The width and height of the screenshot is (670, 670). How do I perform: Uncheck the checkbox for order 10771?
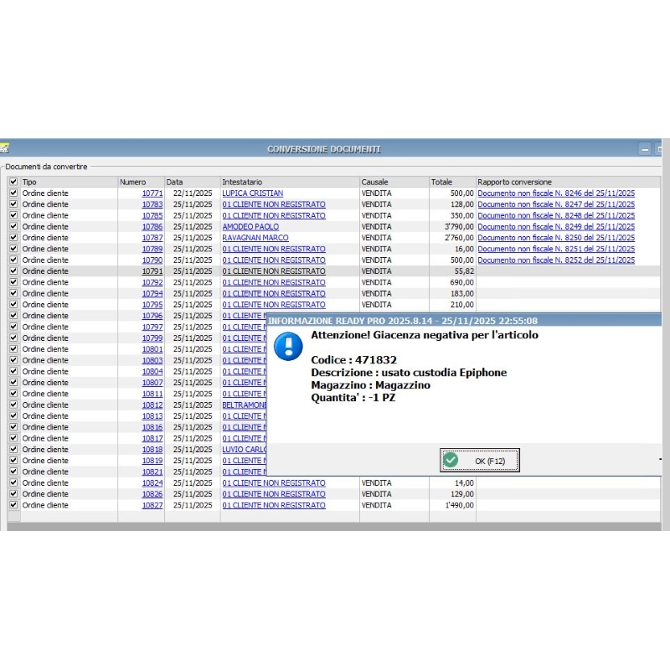click(x=13, y=193)
